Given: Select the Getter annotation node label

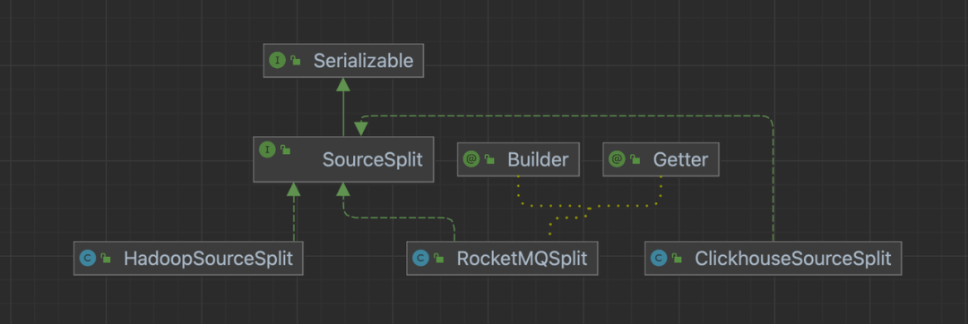Looking at the screenshot, I should coord(680,159).
